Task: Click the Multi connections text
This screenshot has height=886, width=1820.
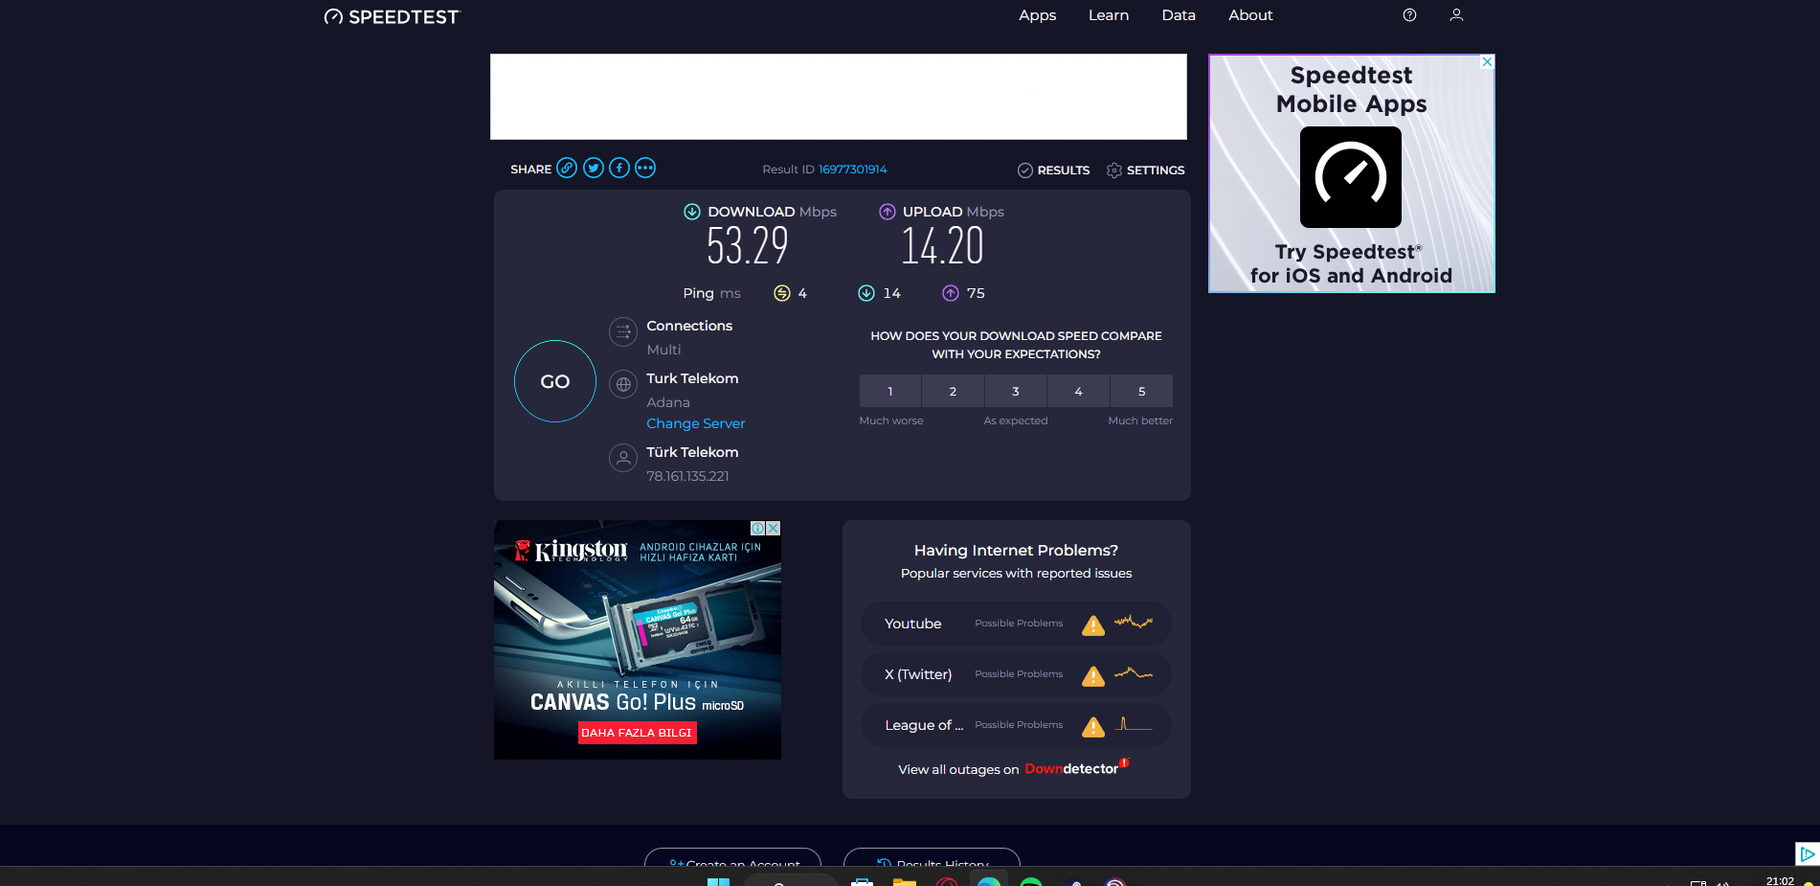Action: pyautogui.click(x=663, y=350)
